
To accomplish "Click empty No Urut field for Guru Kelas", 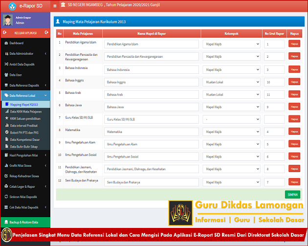I will 274,119.
